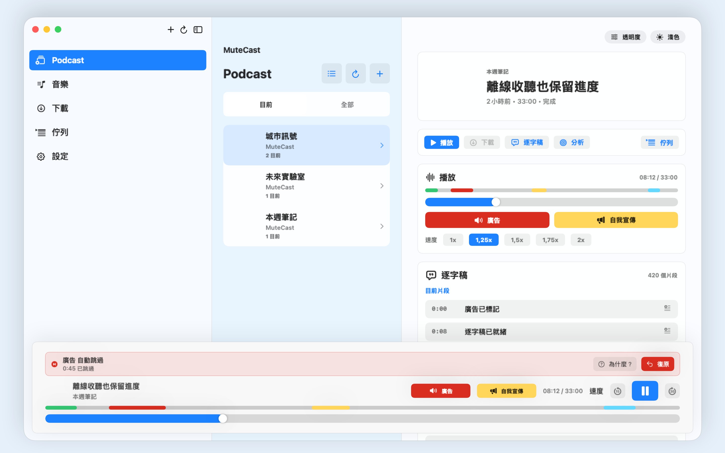Image resolution: width=725 pixels, height=453 pixels.
Task: Select 2x playback speed
Action: click(581, 240)
